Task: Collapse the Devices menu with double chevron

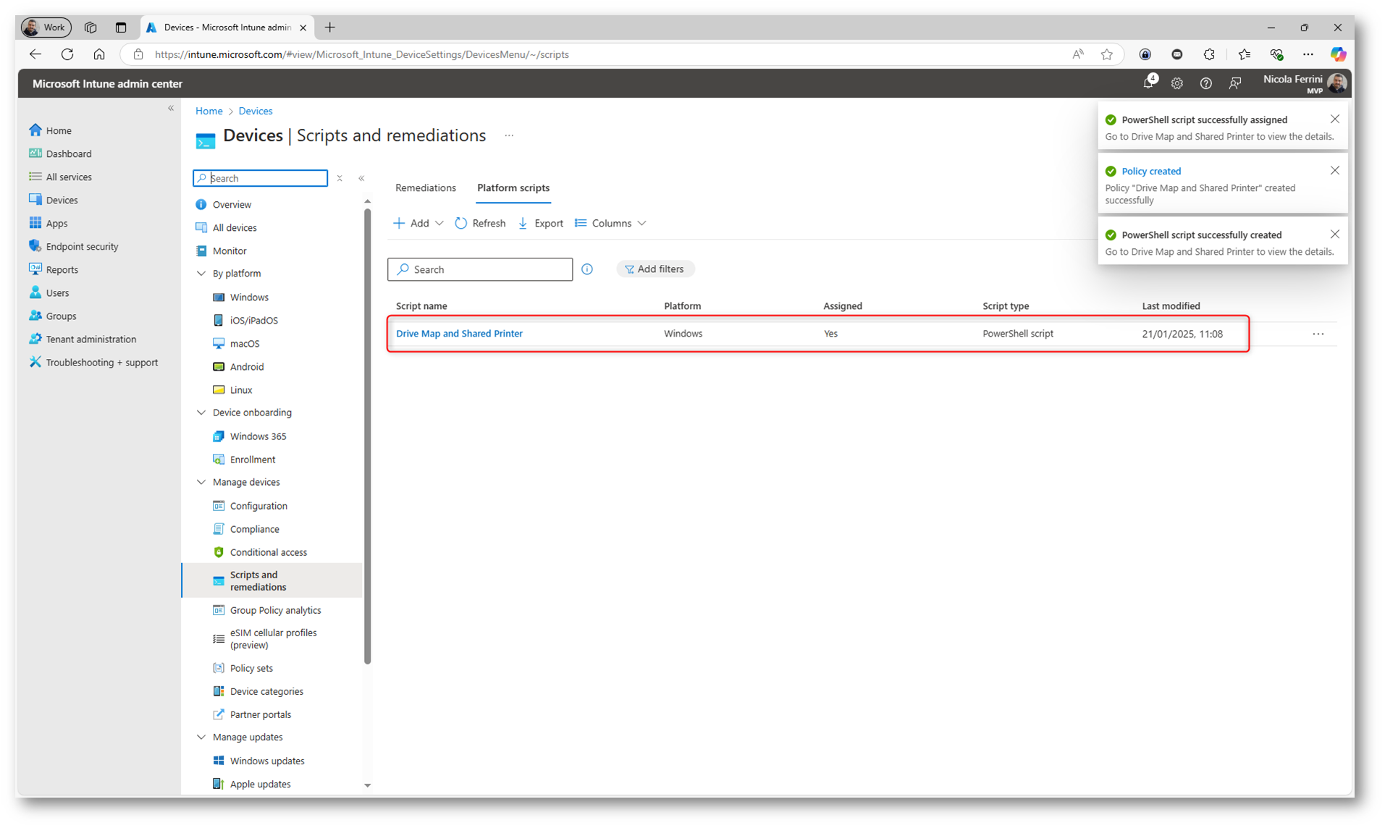Action: 361,178
